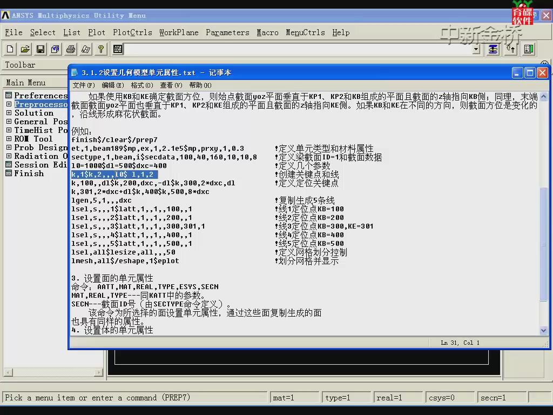
Task: Click the secn=1 status field
Action: coord(502,398)
